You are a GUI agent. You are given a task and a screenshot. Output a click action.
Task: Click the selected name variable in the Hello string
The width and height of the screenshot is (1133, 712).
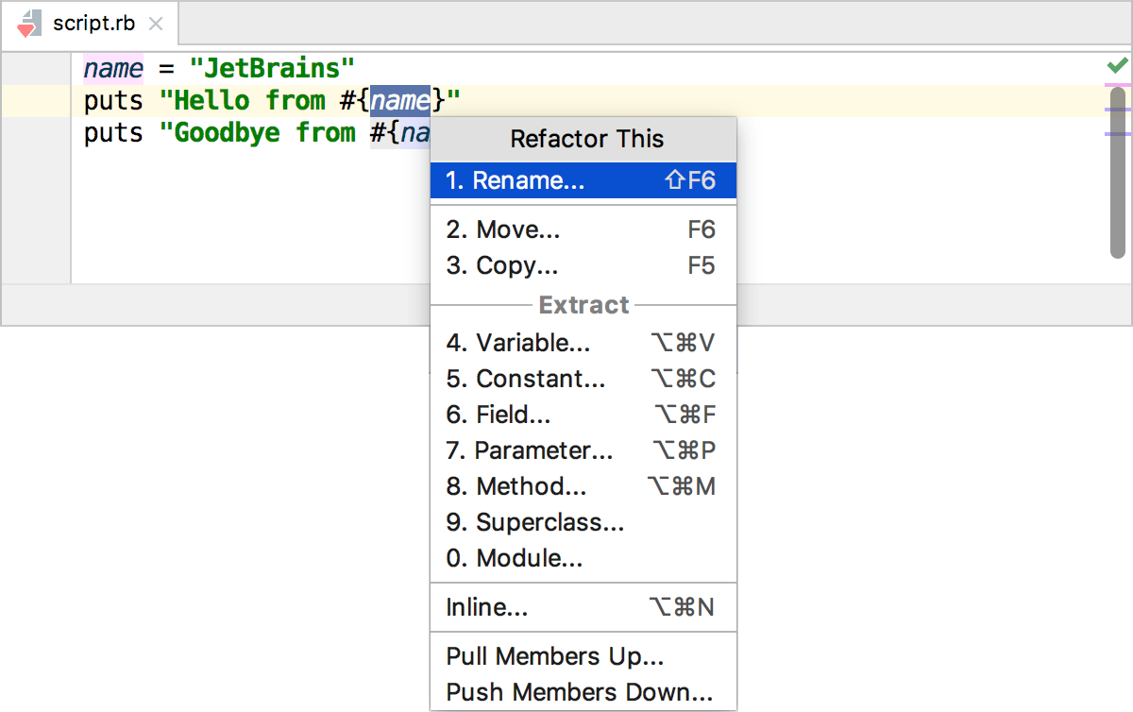(x=399, y=100)
